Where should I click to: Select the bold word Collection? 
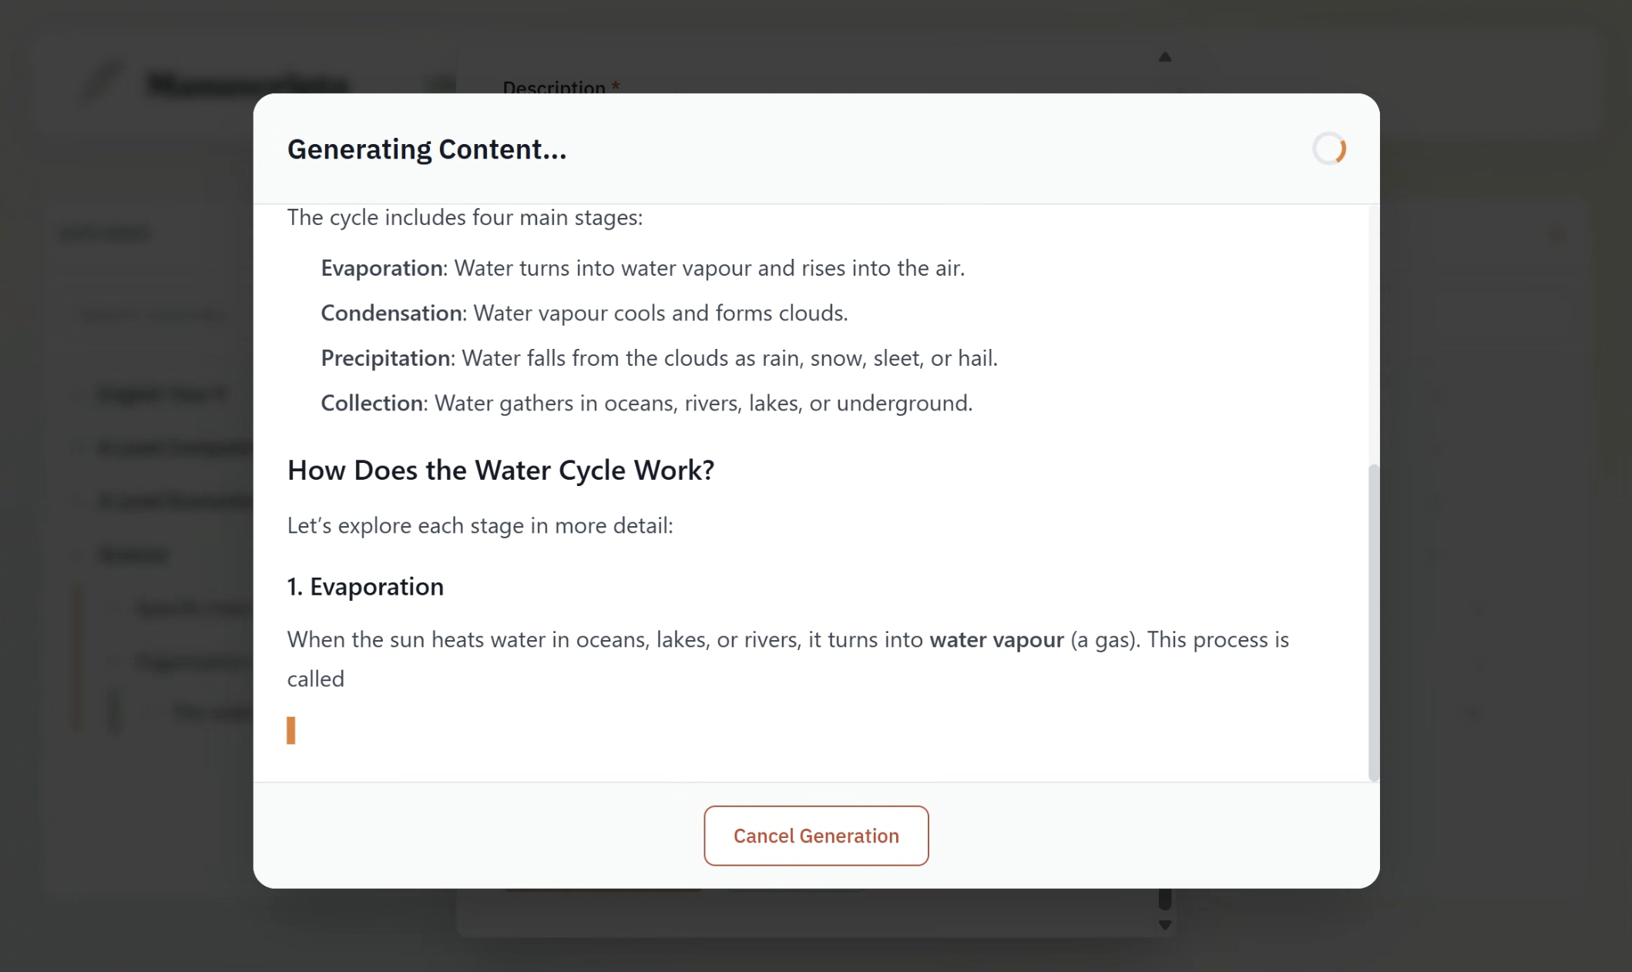click(372, 402)
